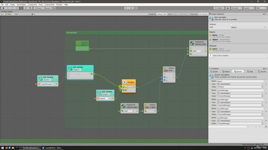Open the Assets menu
This screenshot has width=268, height=150.
coord(13,5)
